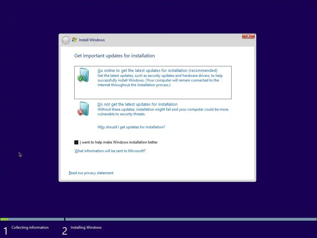The width and height of the screenshot is (317, 238).
Task: Click Collecting information step label
Action: tap(30, 227)
